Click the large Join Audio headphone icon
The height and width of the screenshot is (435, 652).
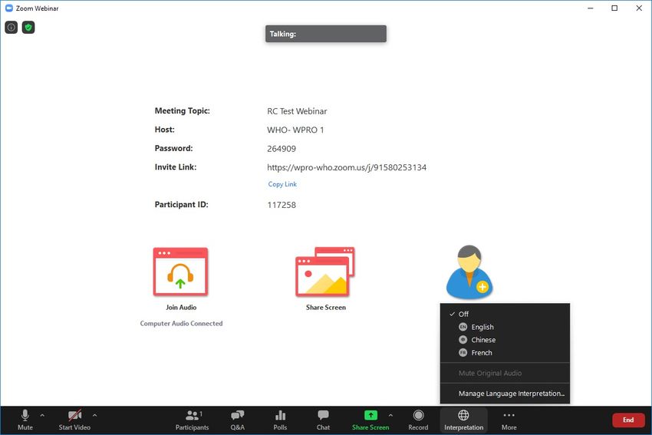tap(180, 272)
